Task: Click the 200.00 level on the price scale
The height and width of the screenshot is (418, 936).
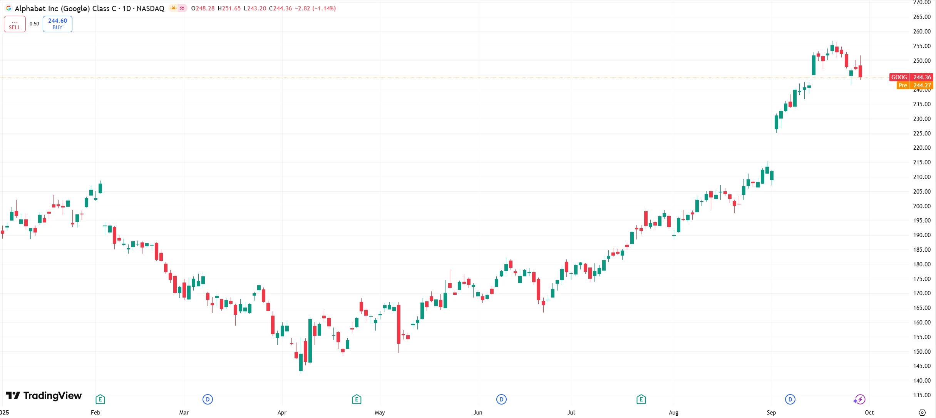Action: (x=921, y=206)
